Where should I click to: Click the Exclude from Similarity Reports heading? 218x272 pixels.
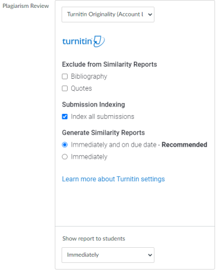pyautogui.click(x=109, y=64)
